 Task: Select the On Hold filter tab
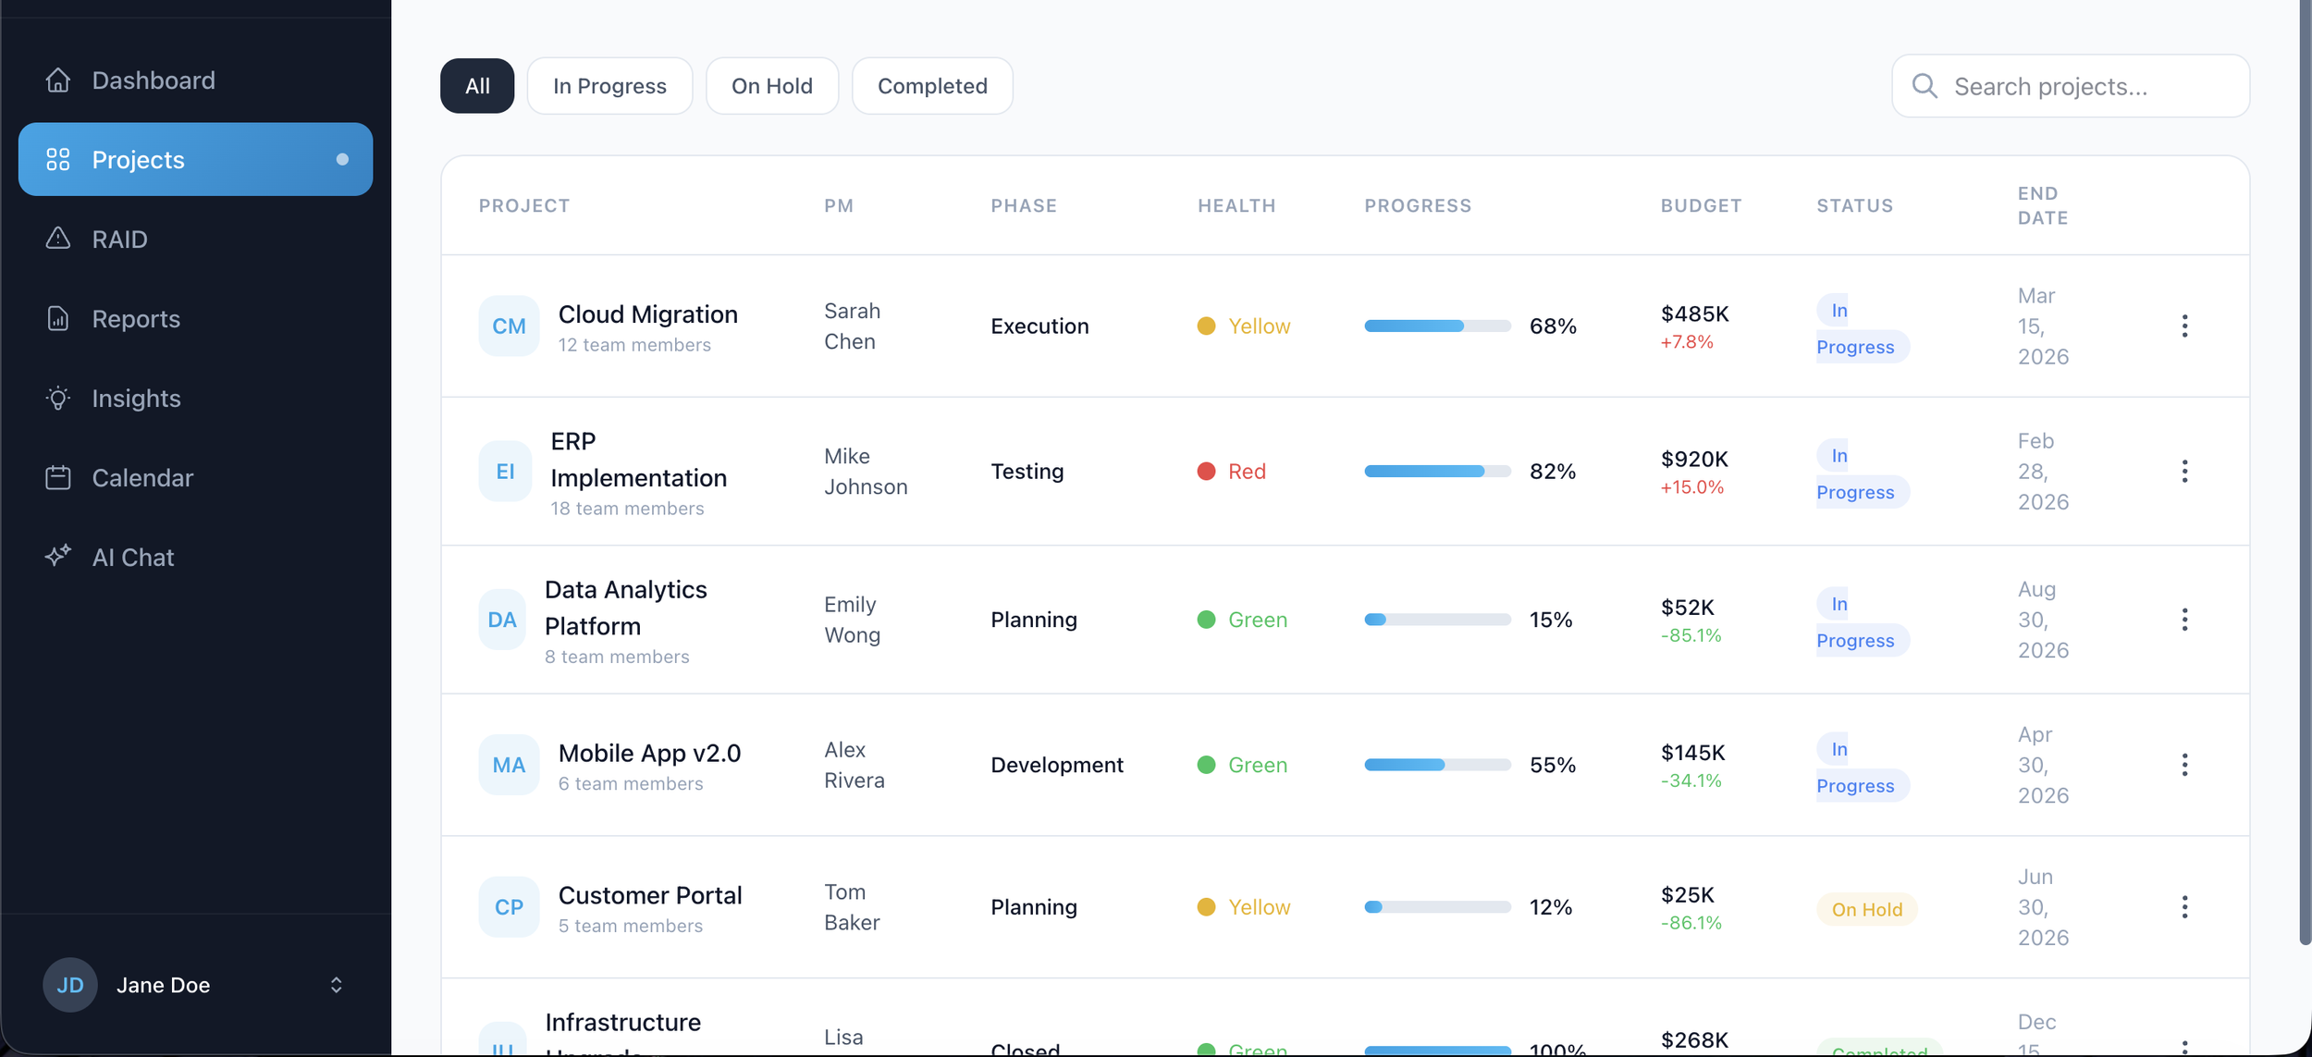[x=771, y=86]
